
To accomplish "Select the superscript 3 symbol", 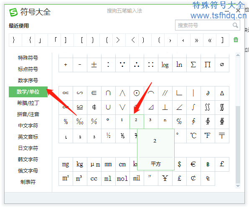I will 150,120.
